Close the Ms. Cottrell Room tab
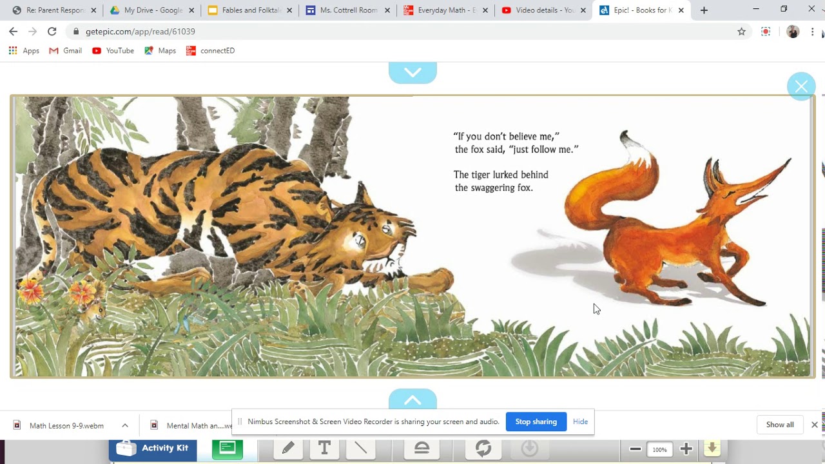This screenshot has height=464, width=825. tap(387, 10)
